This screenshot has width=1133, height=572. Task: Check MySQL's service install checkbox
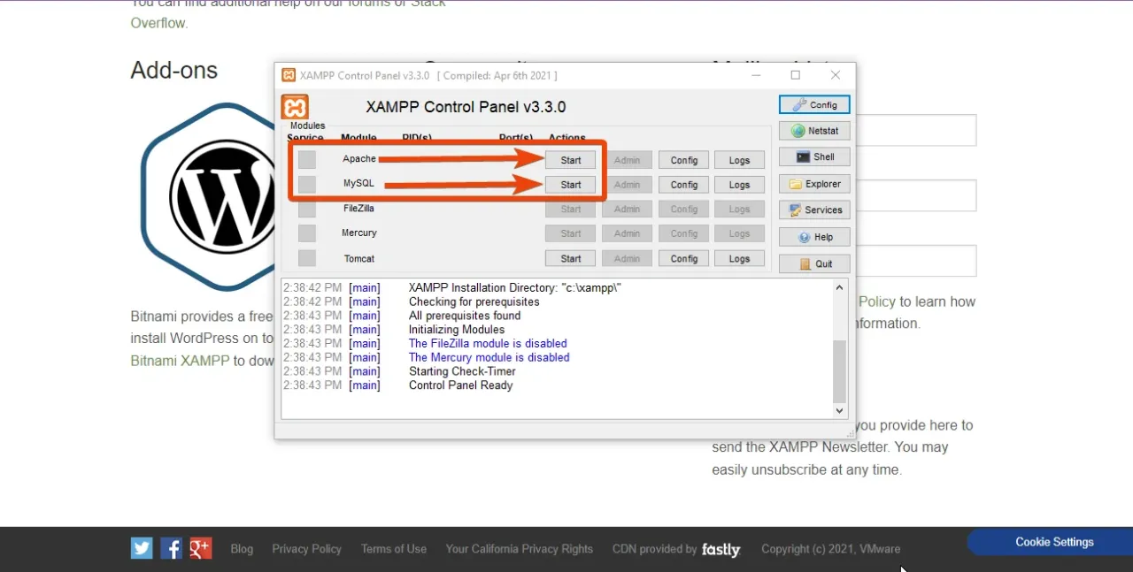coord(306,184)
